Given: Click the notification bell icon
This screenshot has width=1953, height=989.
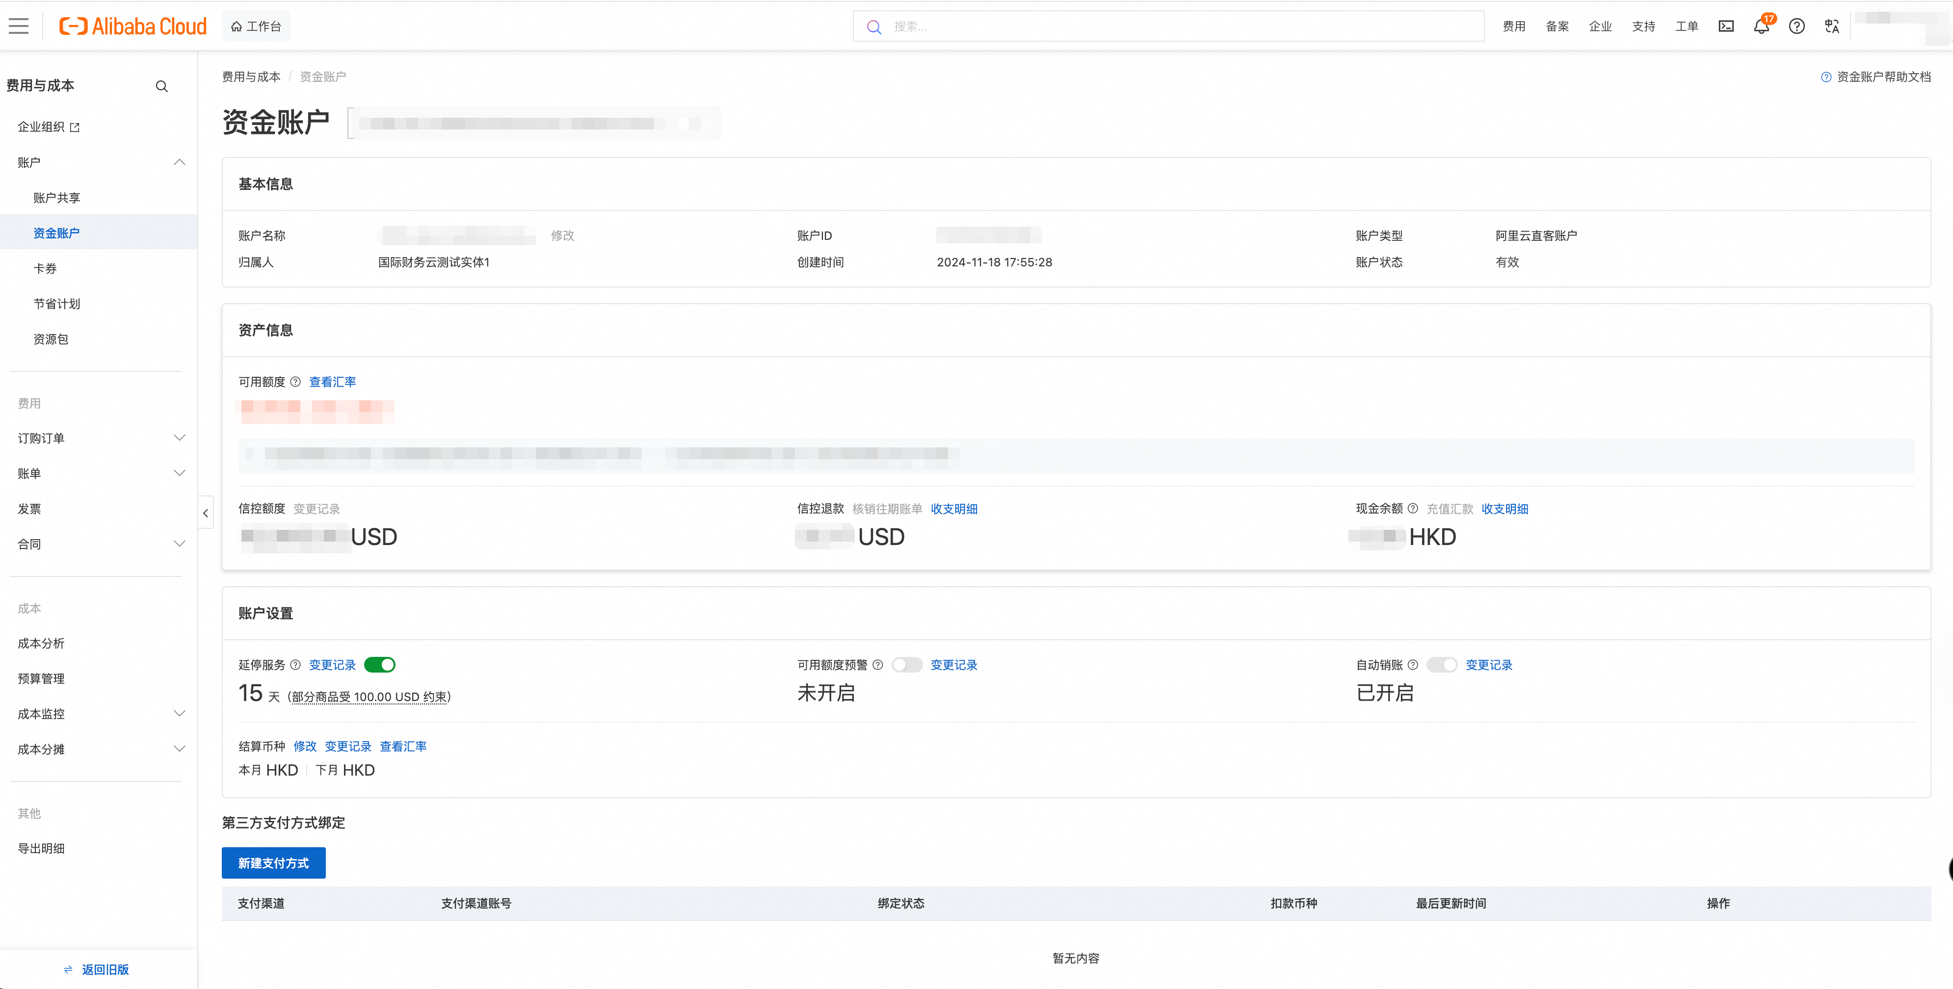Looking at the screenshot, I should click(x=1761, y=26).
